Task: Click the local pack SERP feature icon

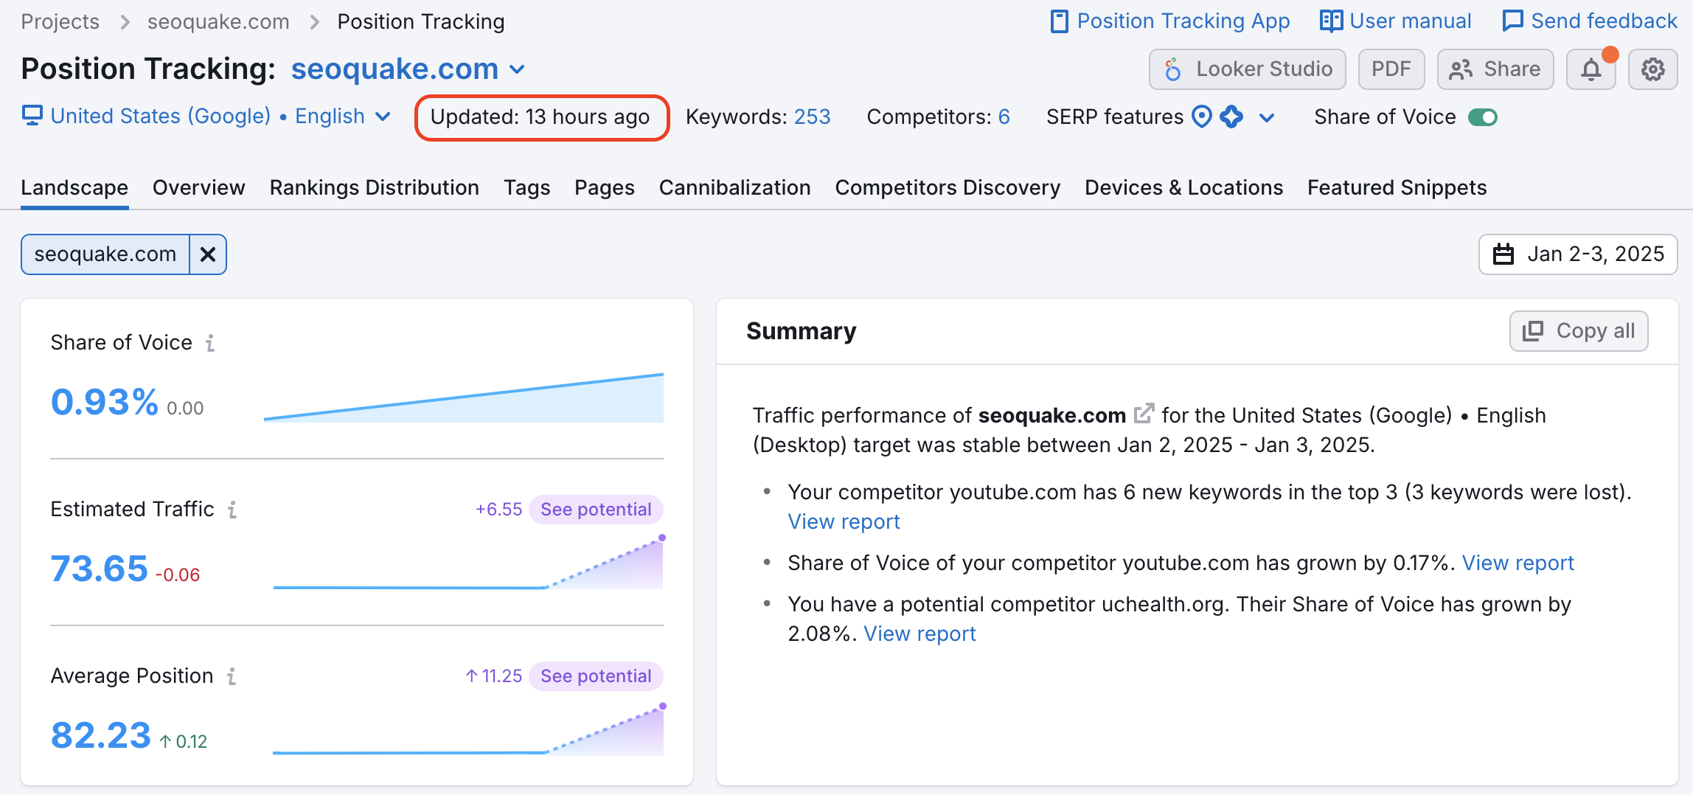Action: pos(1202,117)
